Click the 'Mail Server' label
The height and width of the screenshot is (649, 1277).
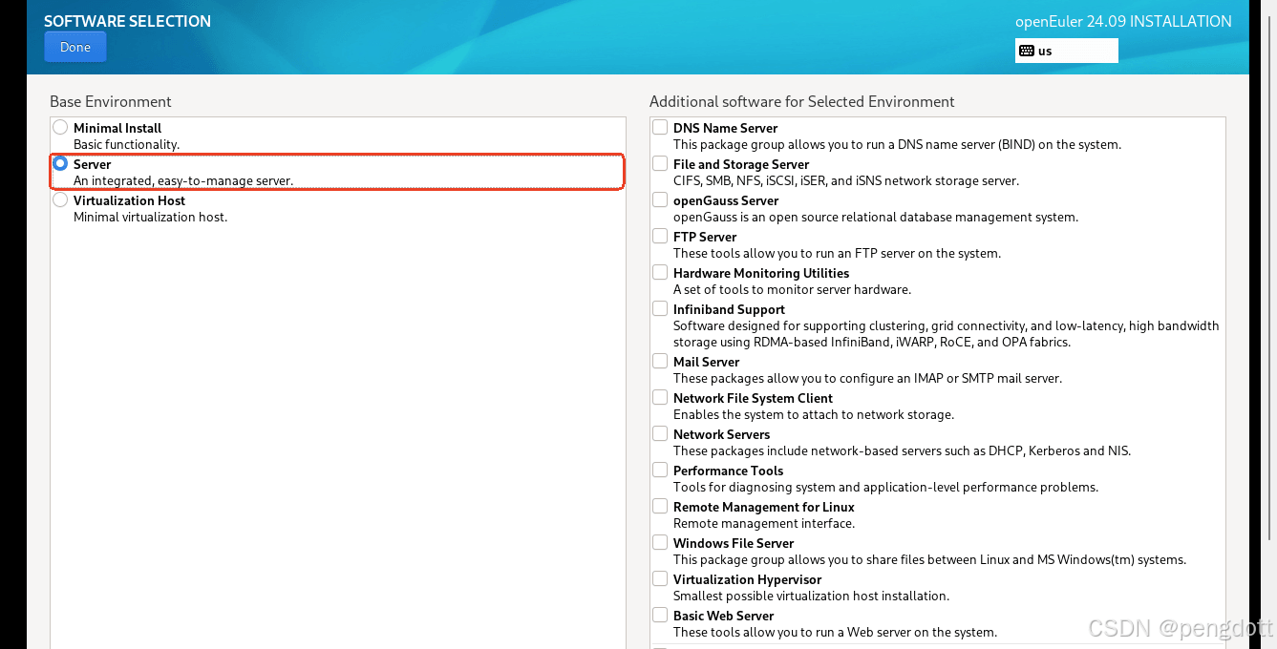coord(706,362)
